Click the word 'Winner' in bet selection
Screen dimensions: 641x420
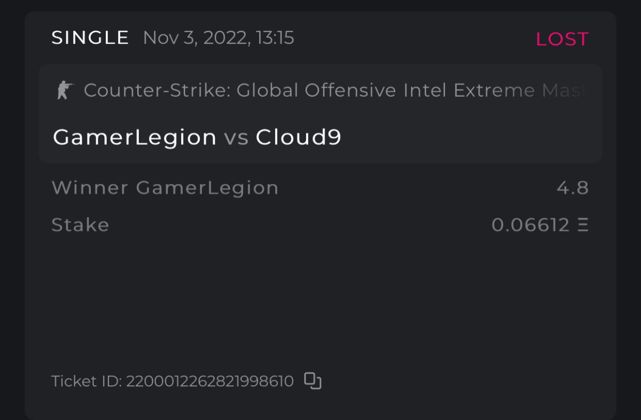click(x=90, y=188)
